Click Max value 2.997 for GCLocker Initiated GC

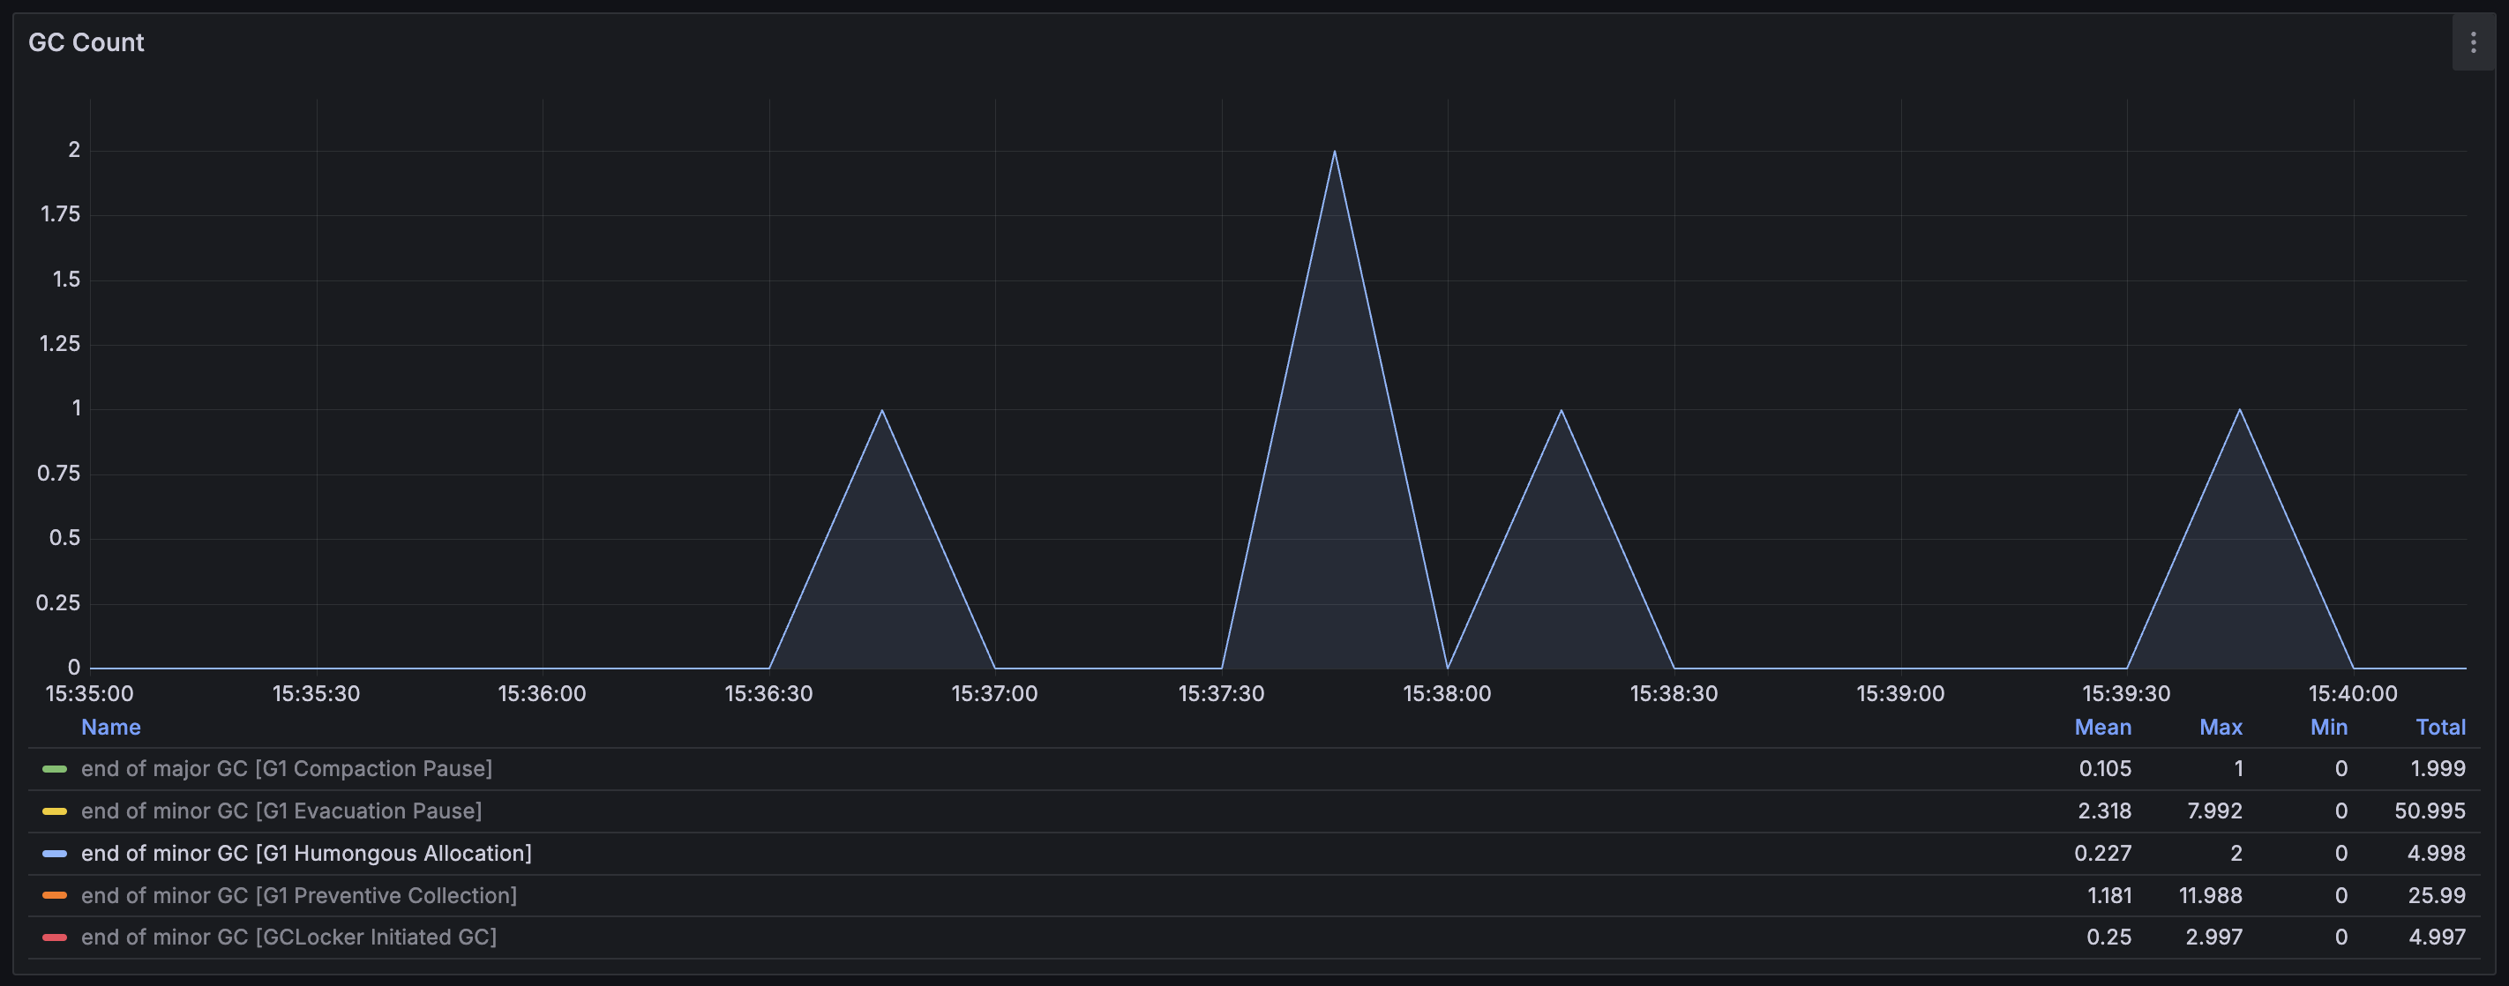2213,937
